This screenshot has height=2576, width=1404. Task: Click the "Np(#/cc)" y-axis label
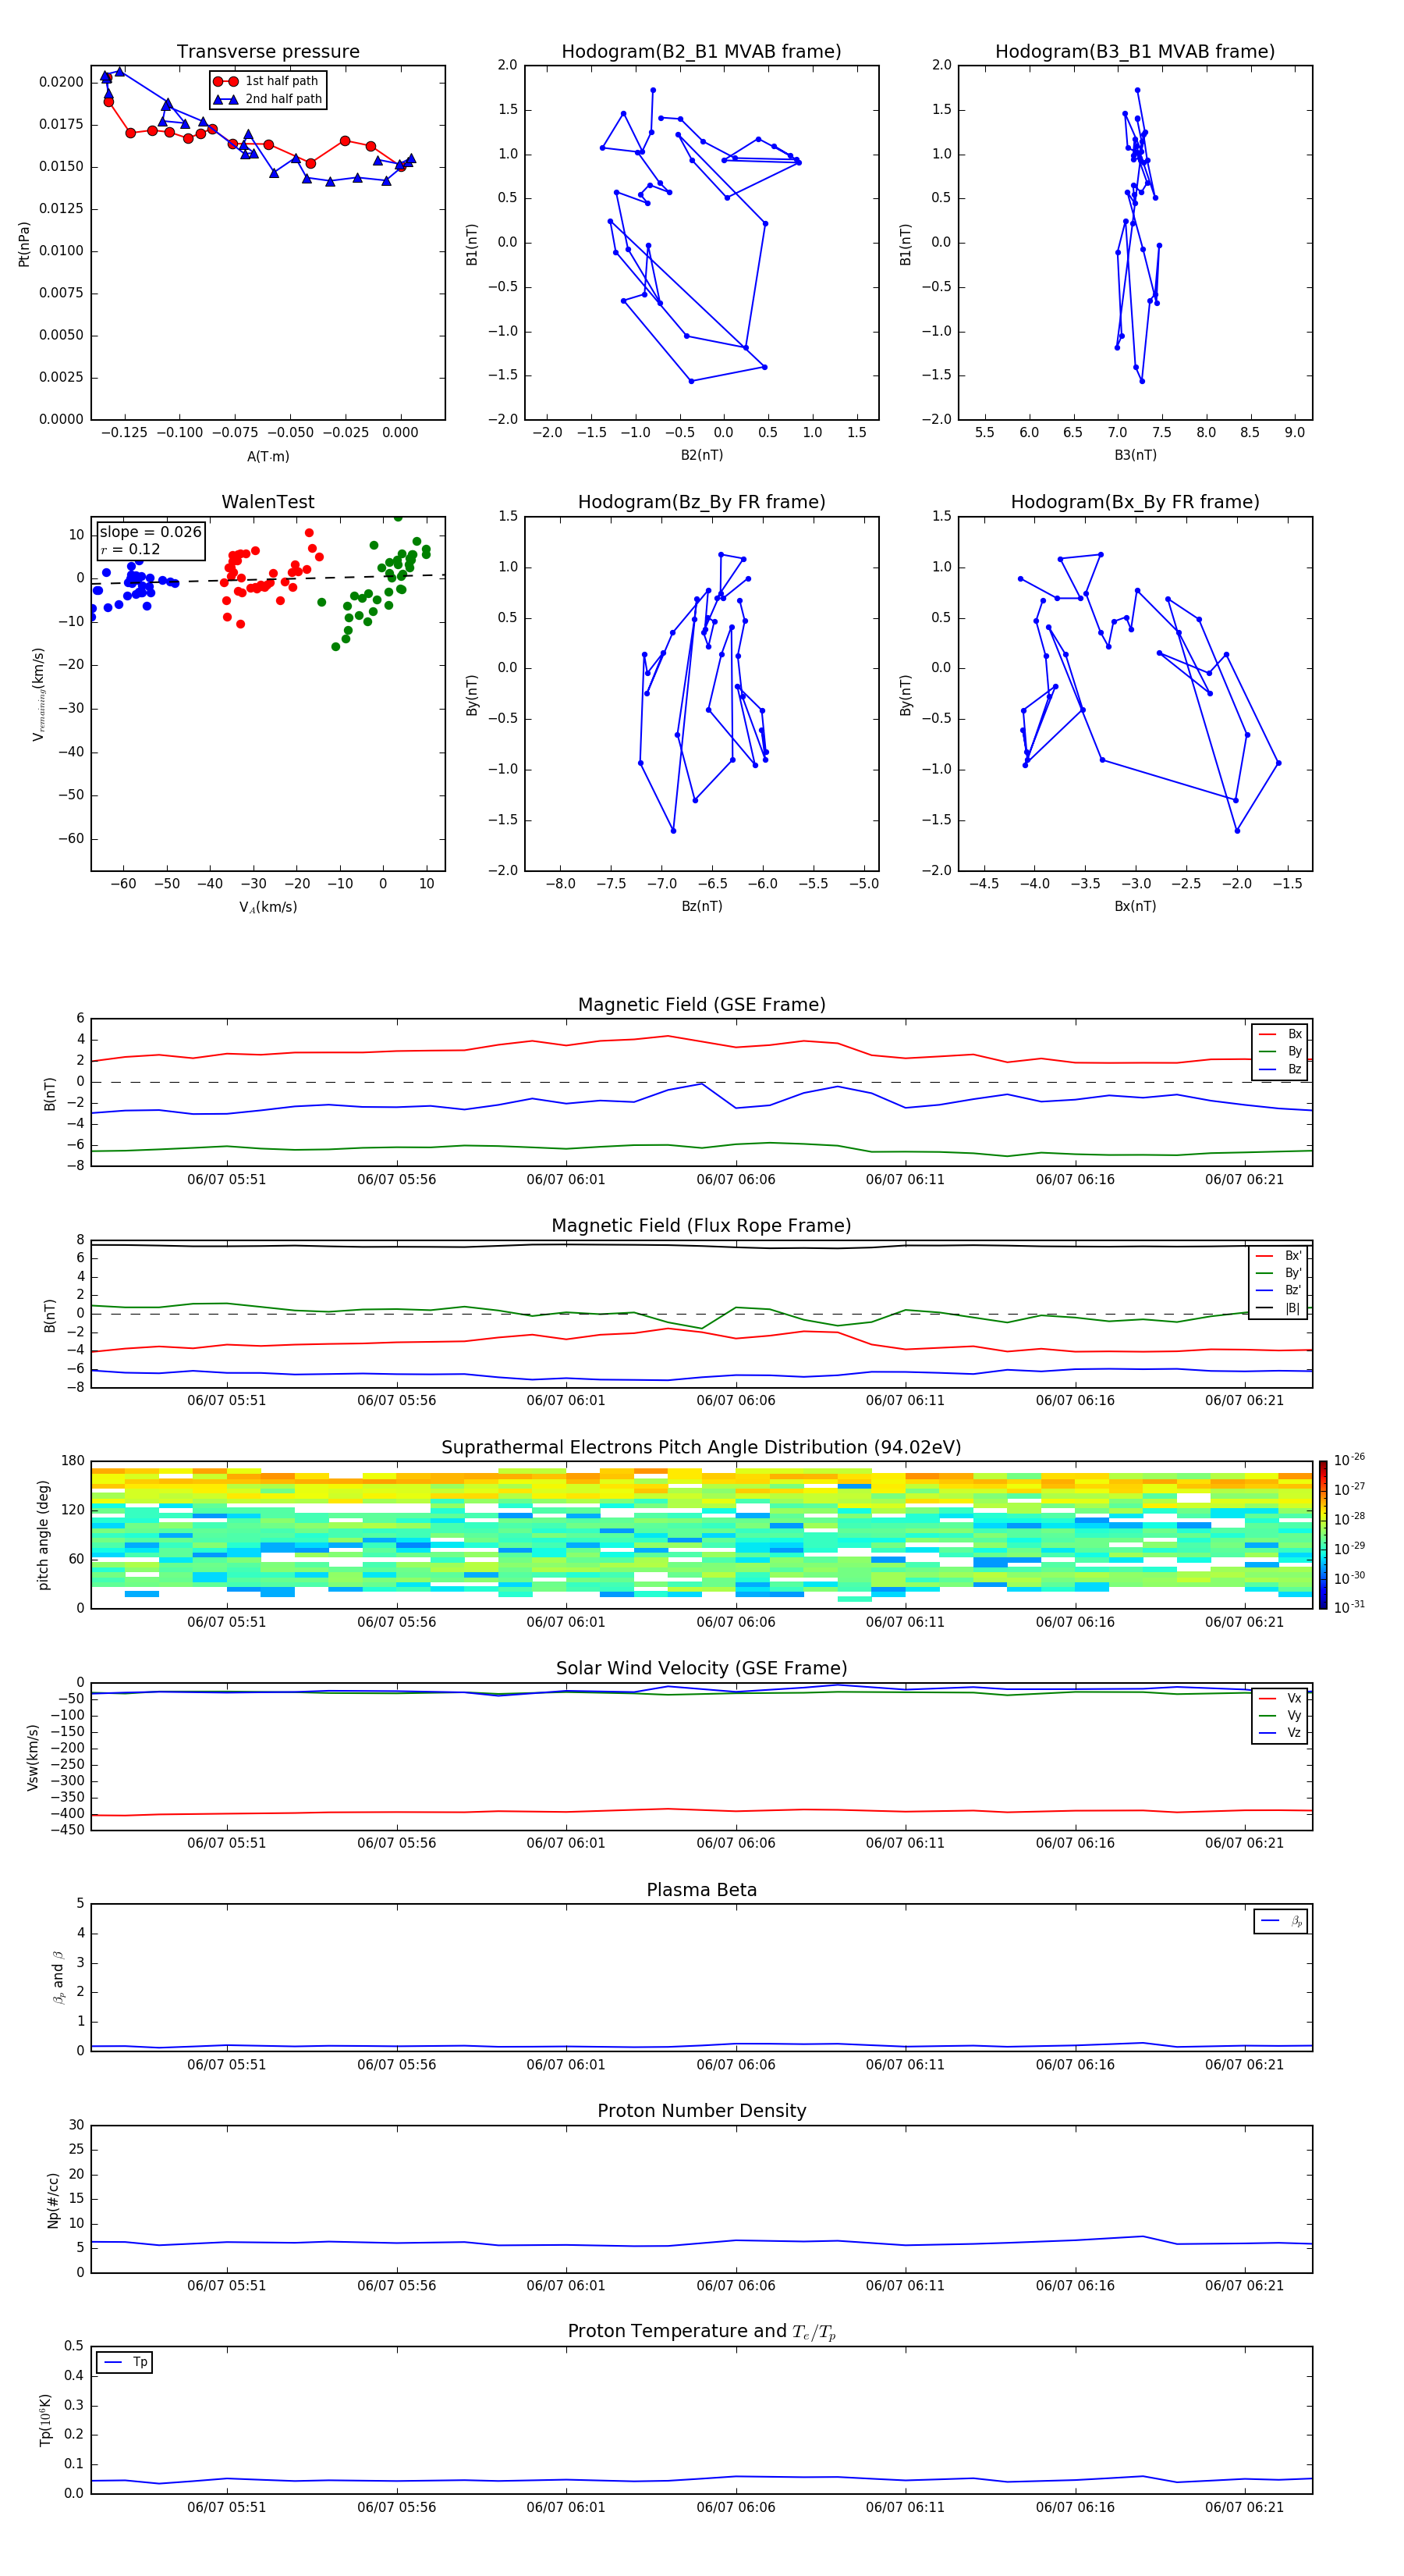click(53, 2200)
